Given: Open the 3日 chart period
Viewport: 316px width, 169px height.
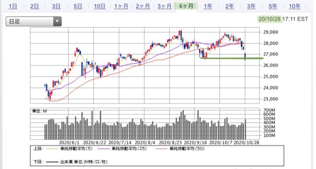Looking at the screenshot, I should 56,6.
